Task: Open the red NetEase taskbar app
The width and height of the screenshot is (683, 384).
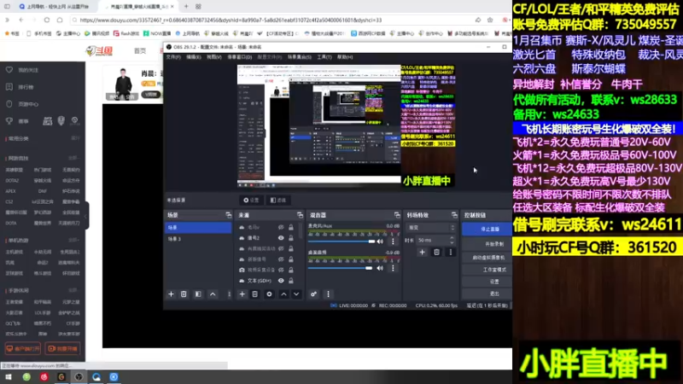Action: tap(44, 376)
